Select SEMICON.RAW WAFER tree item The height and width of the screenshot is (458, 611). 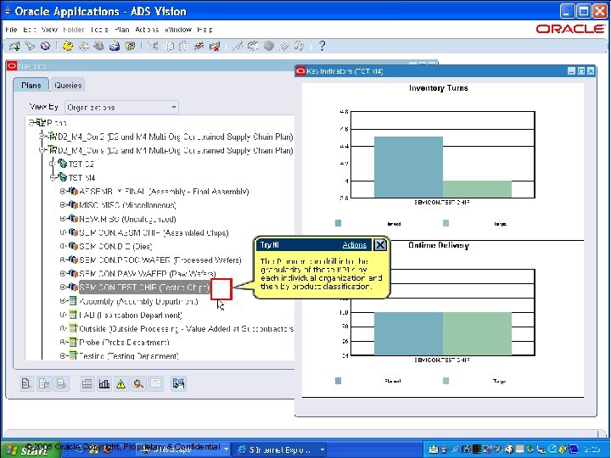click(x=148, y=273)
